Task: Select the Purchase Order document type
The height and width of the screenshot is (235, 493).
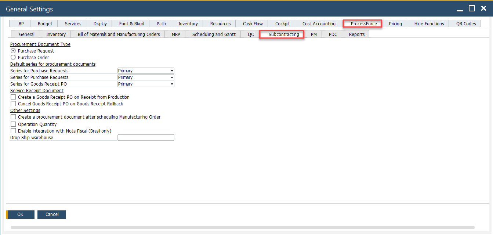Action: click(x=13, y=57)
